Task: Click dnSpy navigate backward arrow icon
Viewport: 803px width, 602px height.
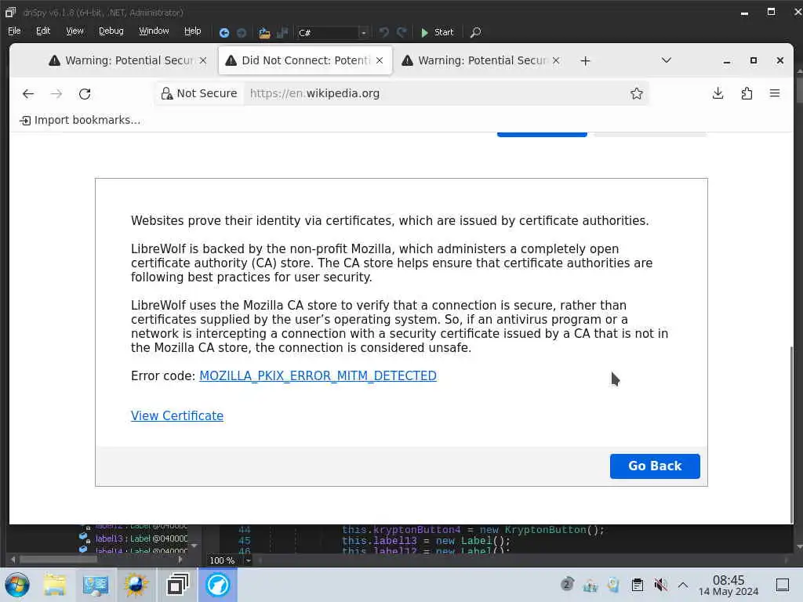Action: click(223, 33)
